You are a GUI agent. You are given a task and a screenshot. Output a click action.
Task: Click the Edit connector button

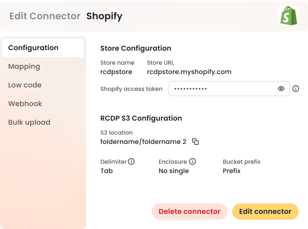pyautogui.click(x=265, y=212)
